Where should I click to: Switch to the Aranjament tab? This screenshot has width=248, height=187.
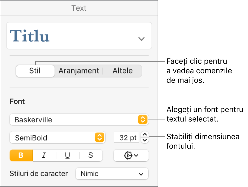[79, 71]
